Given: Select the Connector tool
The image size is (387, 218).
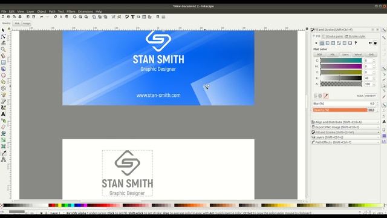Looking at the screenshot, I should click(x=3, y=159).
